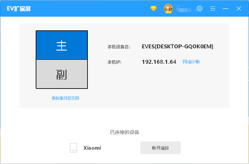Viewport: 249px width, 164px height.
Task: Click the blurred username beside the avatar
Action: click(184, 8)
